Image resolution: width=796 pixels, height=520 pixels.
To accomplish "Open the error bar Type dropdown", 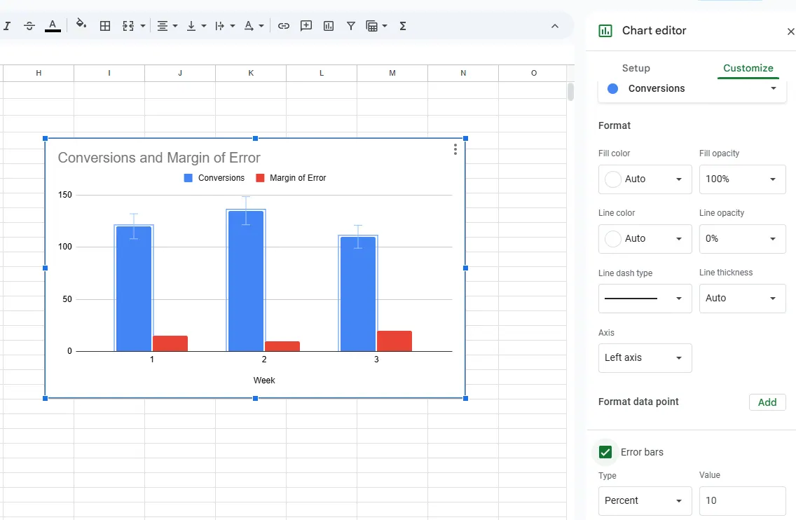I will (645, 501).
